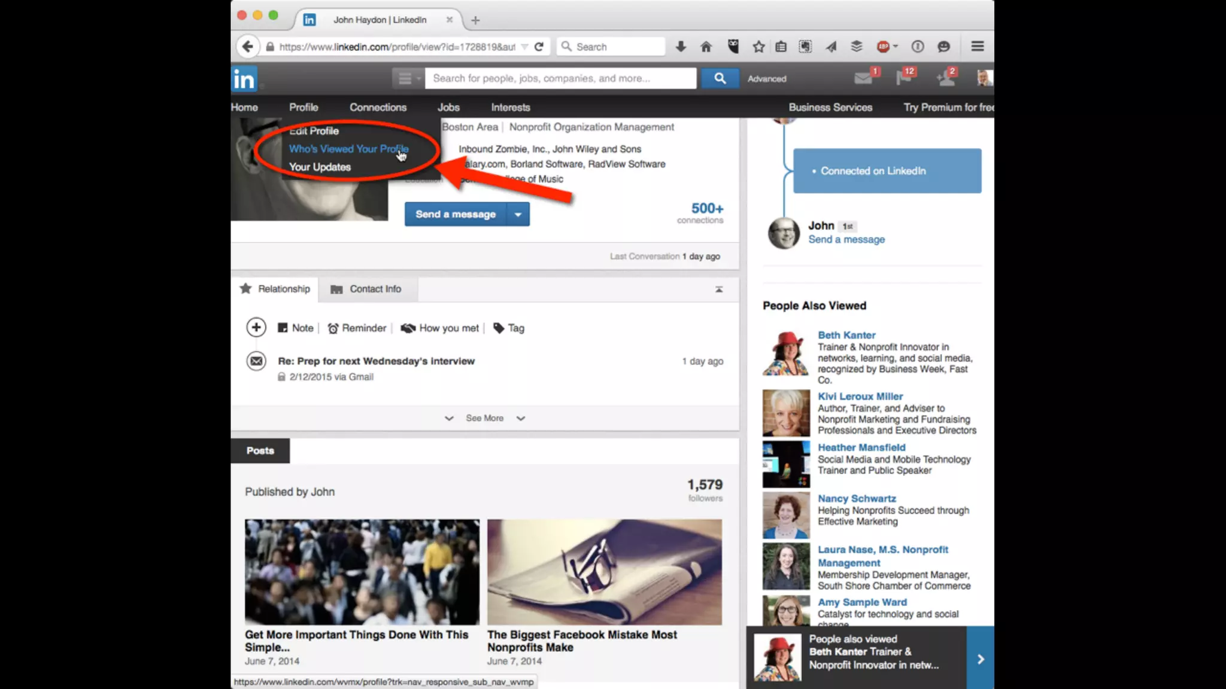Click Advanced search link
Image resolution: width=1226 pixels, height=689 pixels.
[x=767, y=79]
